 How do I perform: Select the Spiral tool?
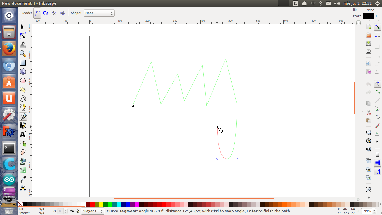(23, 99)
